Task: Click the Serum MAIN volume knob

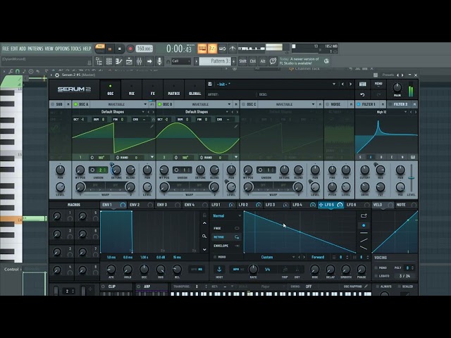Action: pyautogui.click(x=397, y=87)
